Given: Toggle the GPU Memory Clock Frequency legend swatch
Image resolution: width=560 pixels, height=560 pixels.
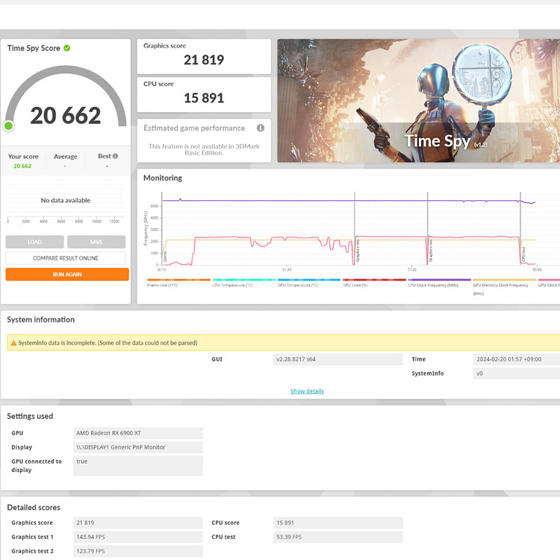Looking at the screenshot, I should (504, 280).
